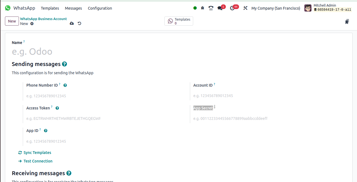Click the WhatsApp app title

click(x=24, y=8)
